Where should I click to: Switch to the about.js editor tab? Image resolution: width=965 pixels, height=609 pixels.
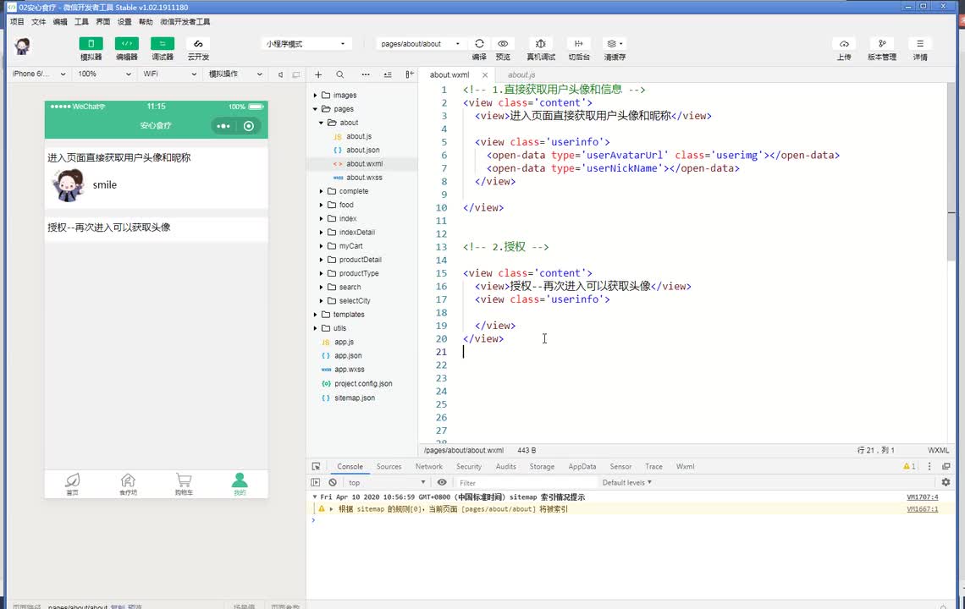[521, 75]
